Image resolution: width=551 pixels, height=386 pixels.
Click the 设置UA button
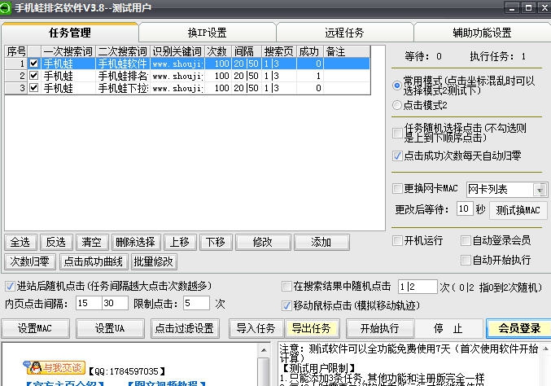(x=110, y=328)
